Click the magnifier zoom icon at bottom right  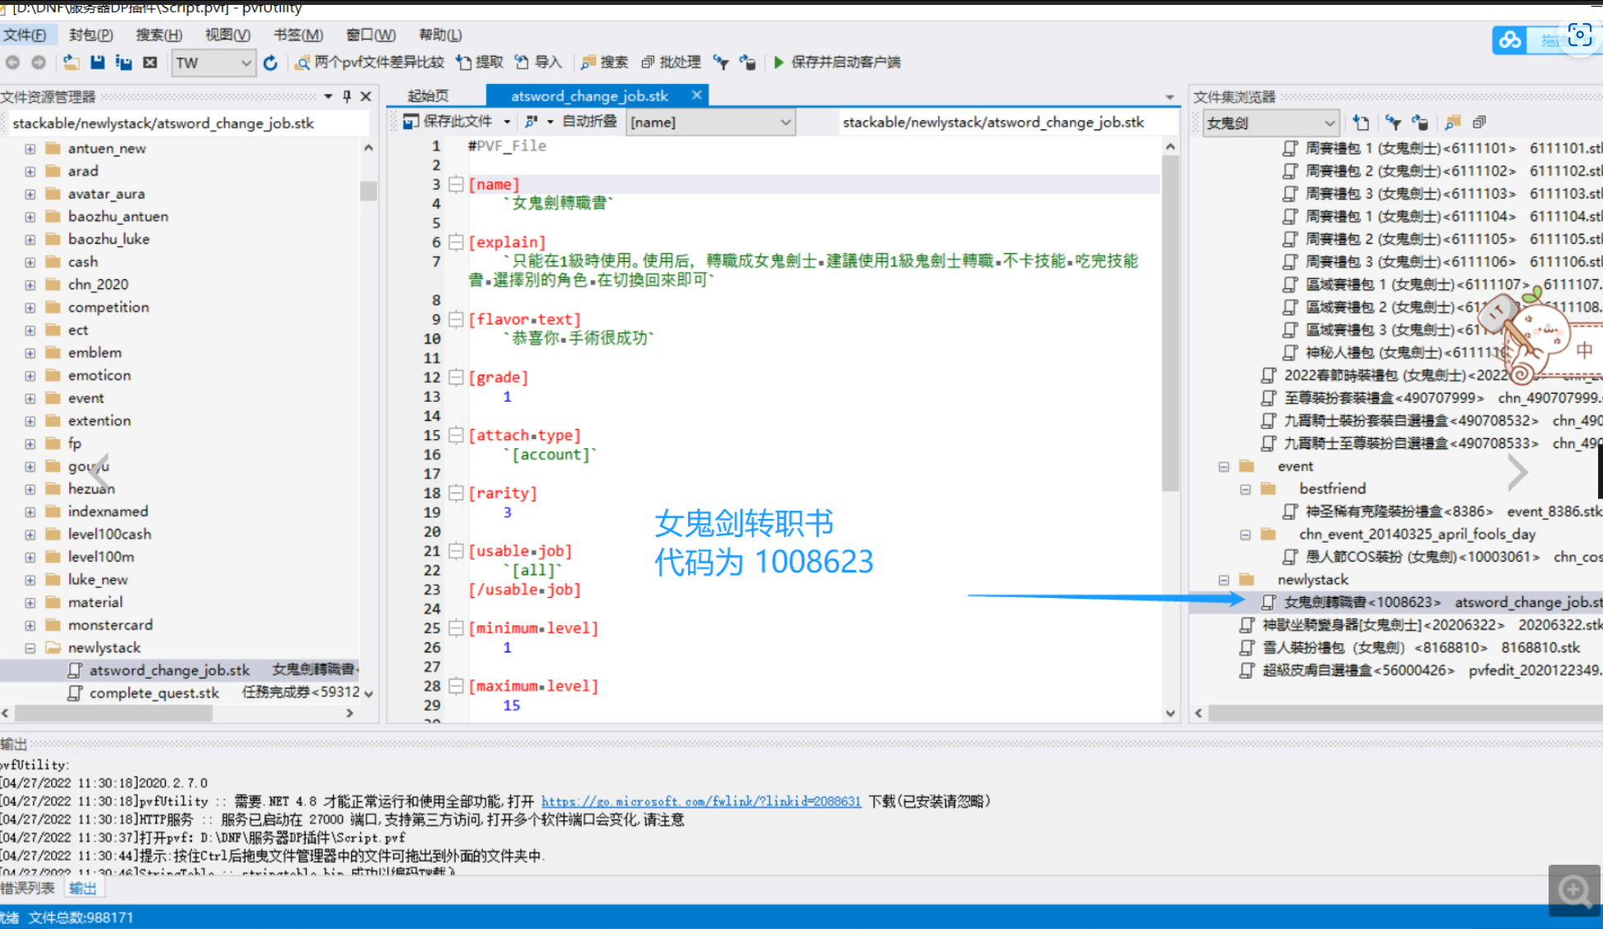tap(1574, 890)
